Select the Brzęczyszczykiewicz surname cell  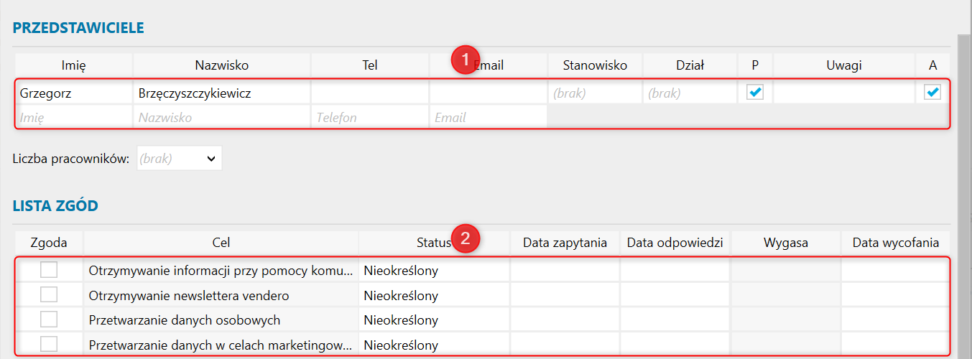[x=221, y=93]
